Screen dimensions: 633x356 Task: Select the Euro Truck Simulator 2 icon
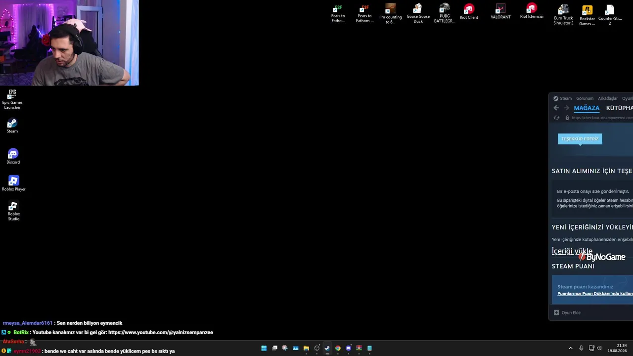pyautogui.click(x=563, y=15)
